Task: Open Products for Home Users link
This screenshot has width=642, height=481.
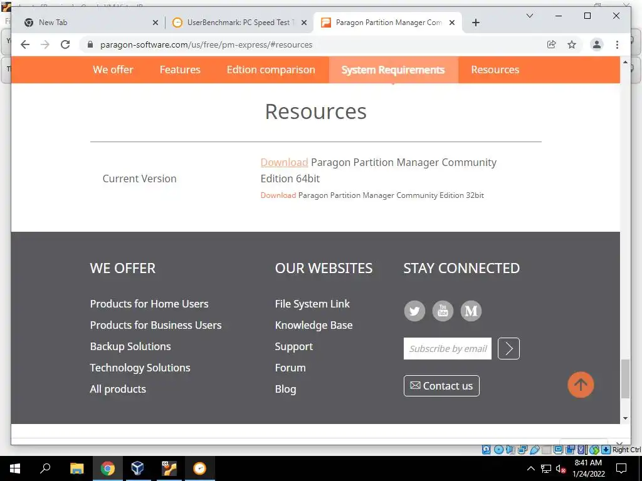Action: (x=149, y=304)
